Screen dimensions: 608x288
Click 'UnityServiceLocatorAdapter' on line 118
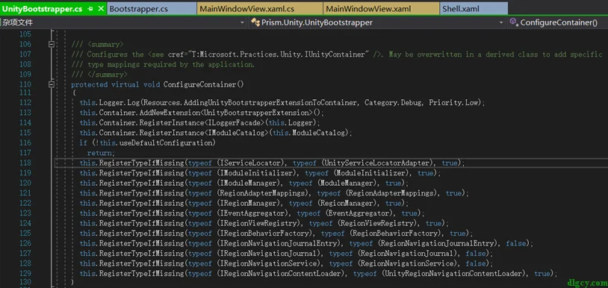(x=377, y=163)
